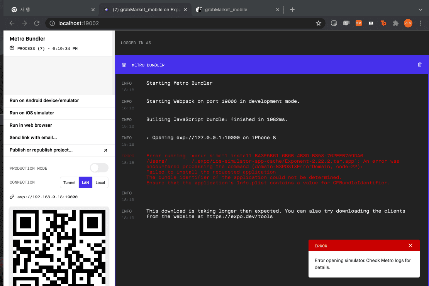Open the orange Tp extension icon

pyautogui.click(x=383, y=23)
